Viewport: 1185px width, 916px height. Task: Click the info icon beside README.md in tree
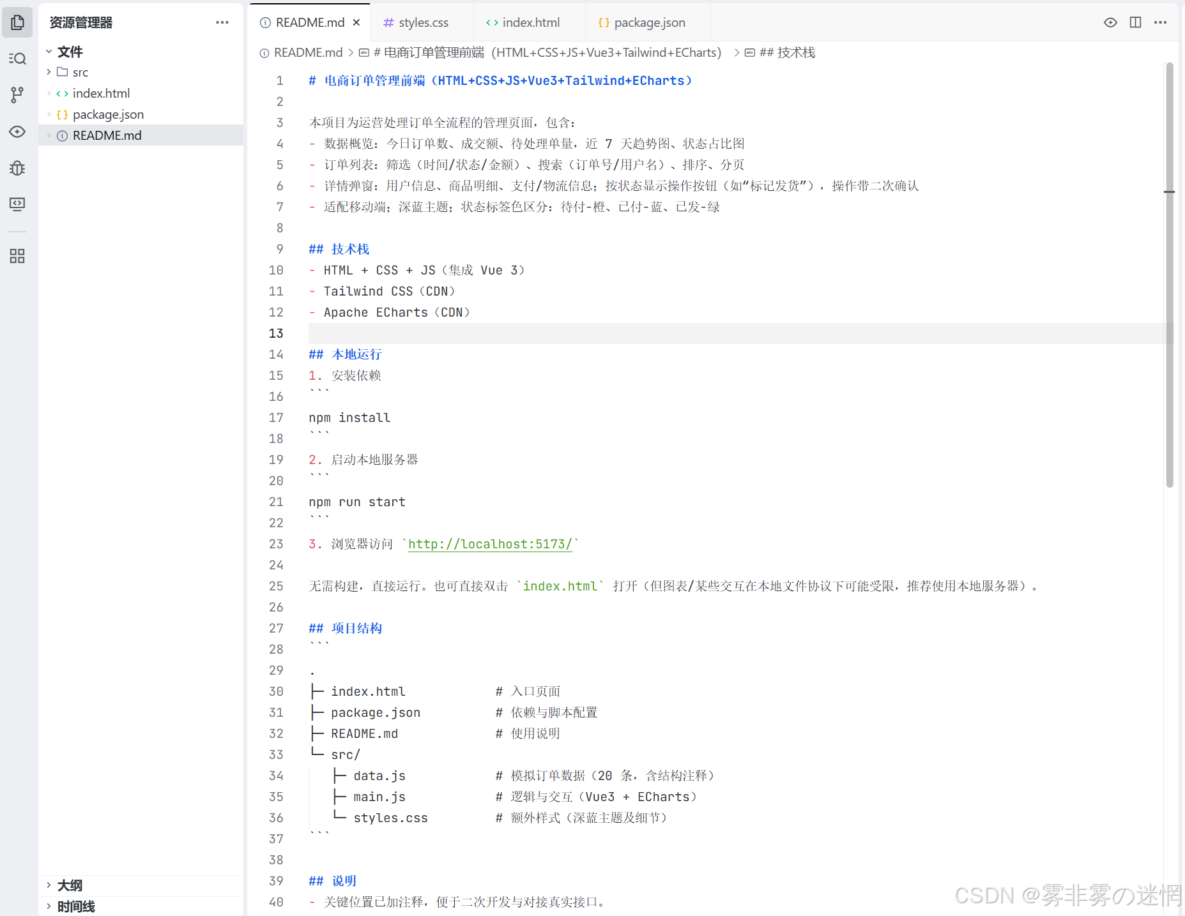(62, 135)
